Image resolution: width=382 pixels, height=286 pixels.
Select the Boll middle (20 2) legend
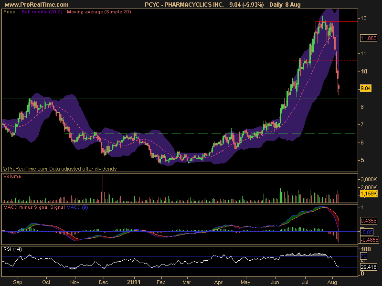(x=42, y=11)
